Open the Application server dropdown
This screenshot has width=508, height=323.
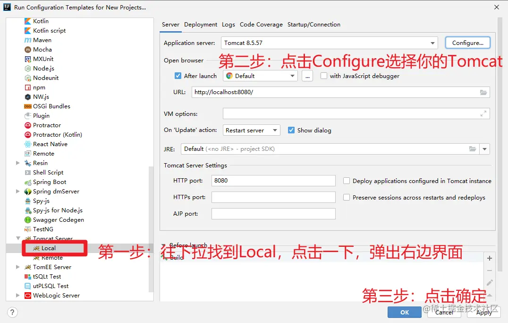click(329, 43)
